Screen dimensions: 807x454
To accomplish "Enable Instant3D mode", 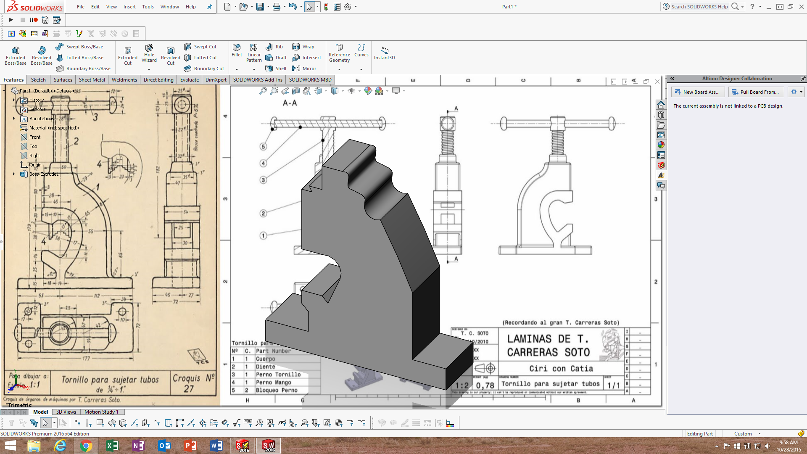I will coord(384,53).
